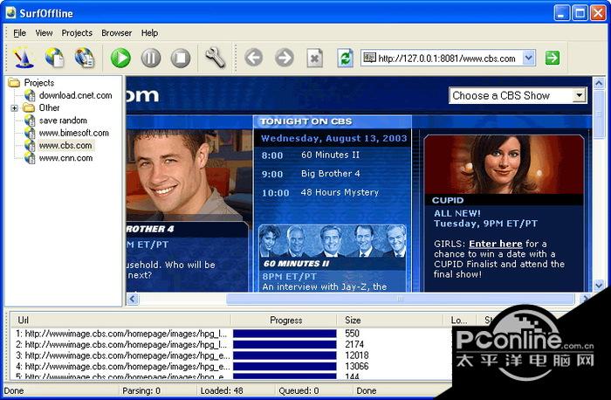The width and height of the screenshot is (611, 400).
Task: Click green Go arrow button
Action: (x=553, y=59)
